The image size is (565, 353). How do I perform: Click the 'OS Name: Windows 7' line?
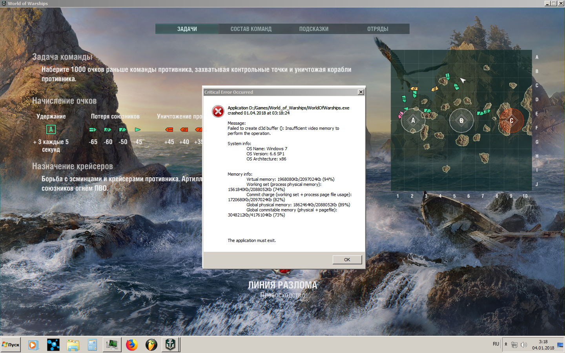(267, 149)
